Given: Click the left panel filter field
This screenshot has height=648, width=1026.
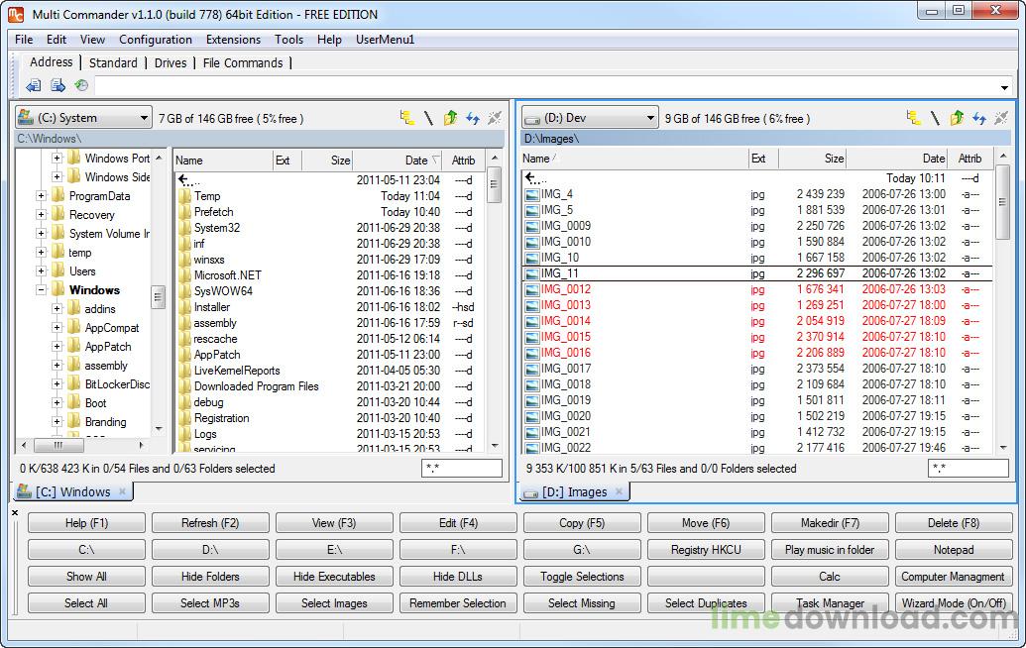Looking at the screenshot, I should pos(462,469).
